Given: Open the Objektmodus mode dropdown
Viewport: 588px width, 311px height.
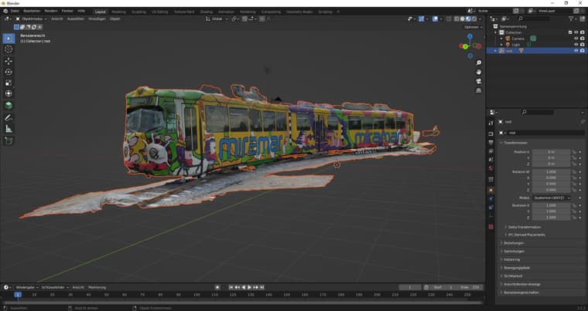Looking at the screenshot, I should pyautogui.click(x=31, y=19).
